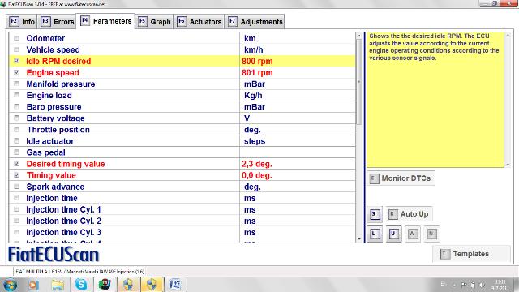Tick the Idle actuator checkbox
519x292 pixels.
point(16,141)
